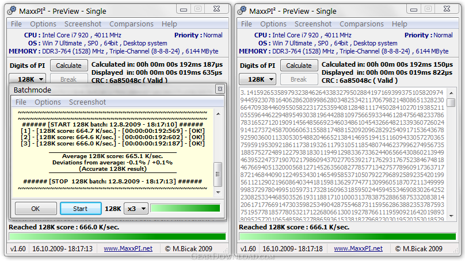Click the first line of PI digits
This screenshot has height=261, width=465.
tap(342, 93)
